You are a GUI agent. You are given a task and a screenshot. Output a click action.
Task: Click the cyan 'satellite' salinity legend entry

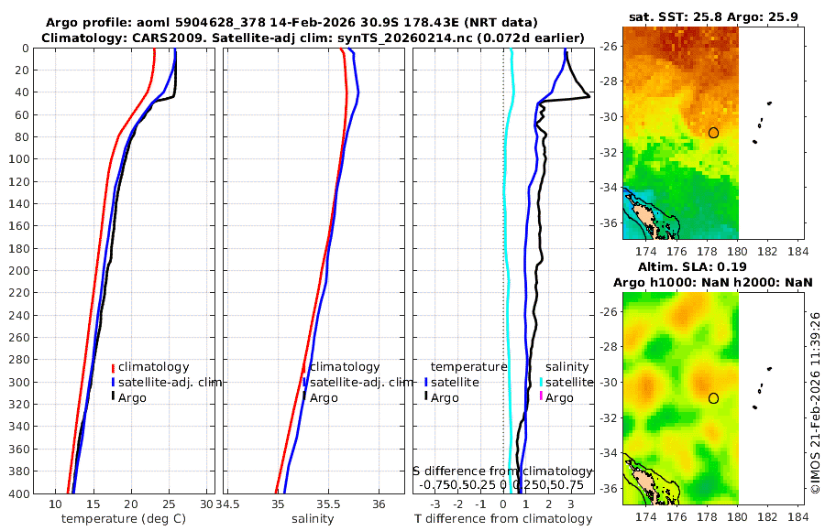[566, 382]
